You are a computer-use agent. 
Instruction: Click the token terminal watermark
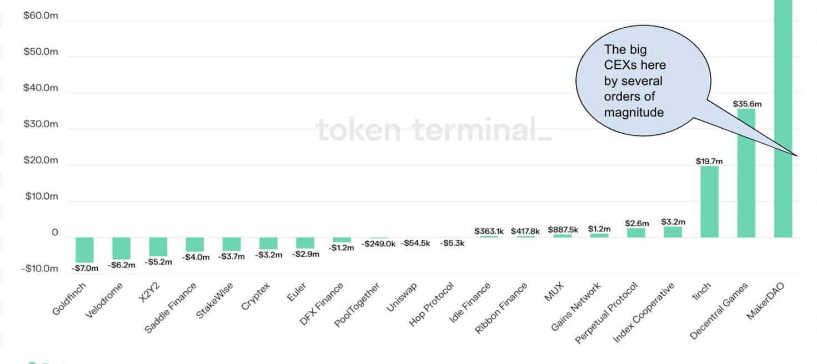(x=434, y=130)
